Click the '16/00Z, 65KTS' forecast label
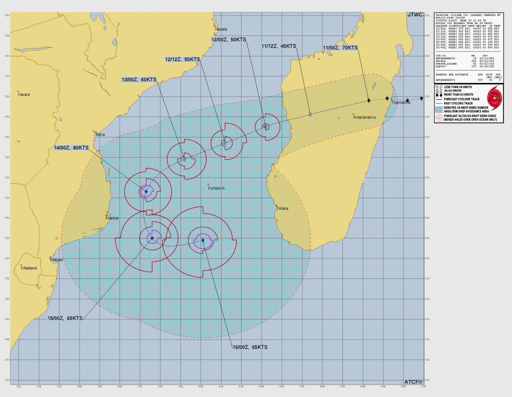The width and height of the screenshot is (512, 397). point(250,347)
